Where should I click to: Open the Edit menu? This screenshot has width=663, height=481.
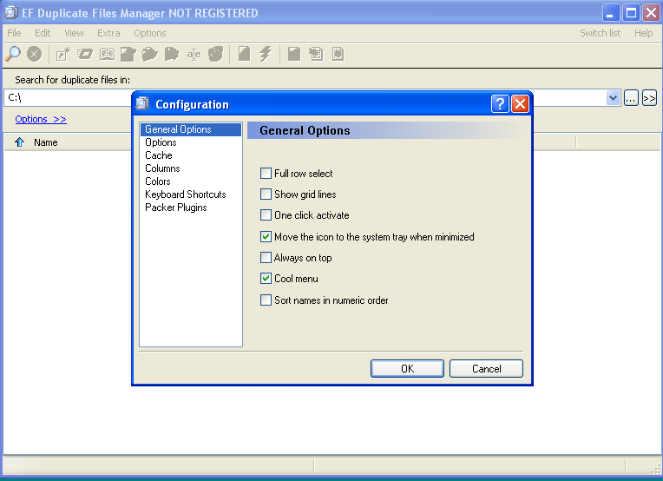pyautogui.click(x=43, y=33)
